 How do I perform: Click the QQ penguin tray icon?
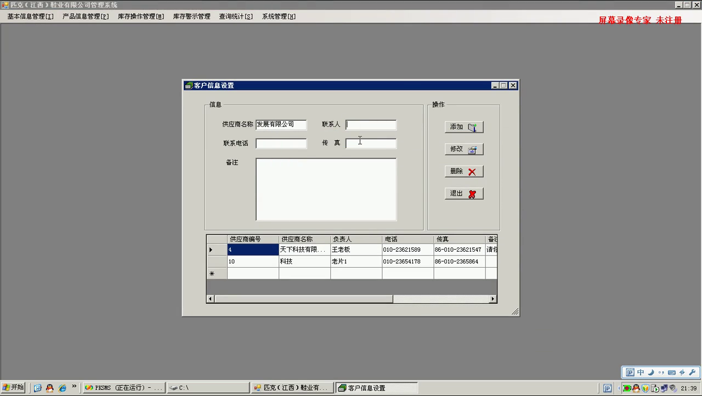[x=636, y=388]
